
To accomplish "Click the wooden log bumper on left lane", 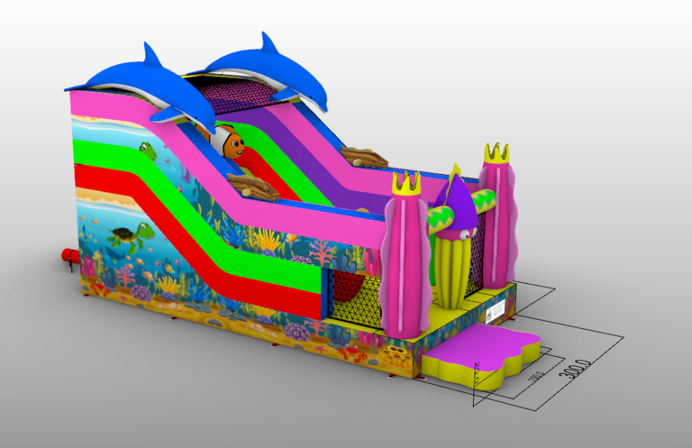I will pyautogui.click(x=253, y=188).
